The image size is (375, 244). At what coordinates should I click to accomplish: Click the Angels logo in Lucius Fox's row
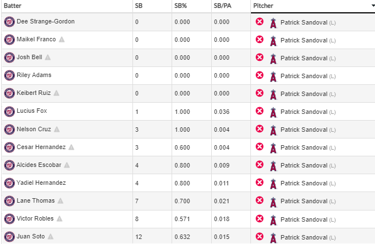point(273,112)
